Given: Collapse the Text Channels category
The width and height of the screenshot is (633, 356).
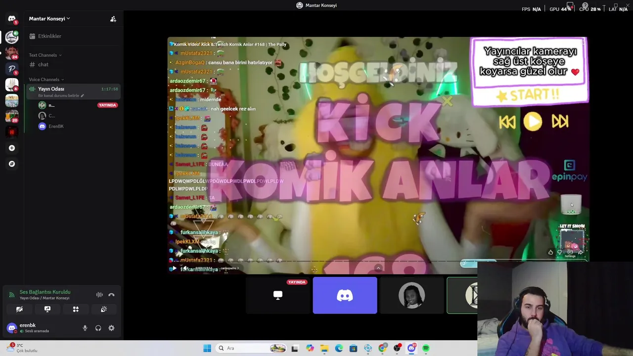Looking at the screenshot, I should (45, 55).
